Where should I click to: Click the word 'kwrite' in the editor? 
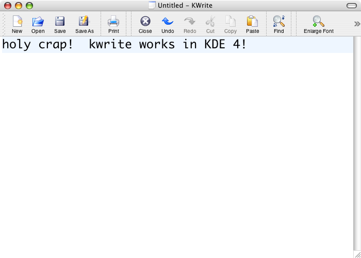tap(110, 44)
